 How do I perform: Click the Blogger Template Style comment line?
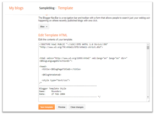click(x=53, y=89)
